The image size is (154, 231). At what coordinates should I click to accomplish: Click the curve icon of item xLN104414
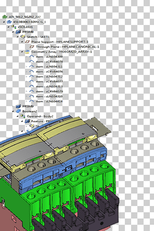(x=32, y=101)
